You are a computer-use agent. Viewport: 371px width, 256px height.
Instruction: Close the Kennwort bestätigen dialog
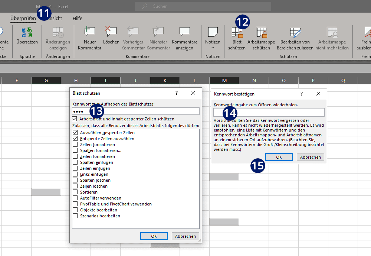coord(318,94)
